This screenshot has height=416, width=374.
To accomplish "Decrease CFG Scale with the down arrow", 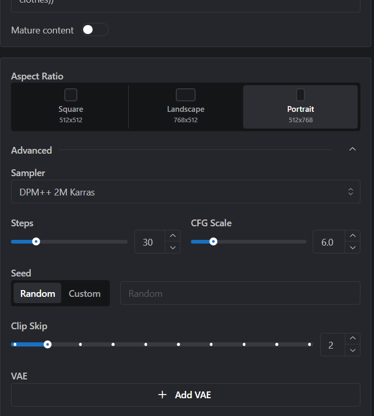I will (353, 248).
